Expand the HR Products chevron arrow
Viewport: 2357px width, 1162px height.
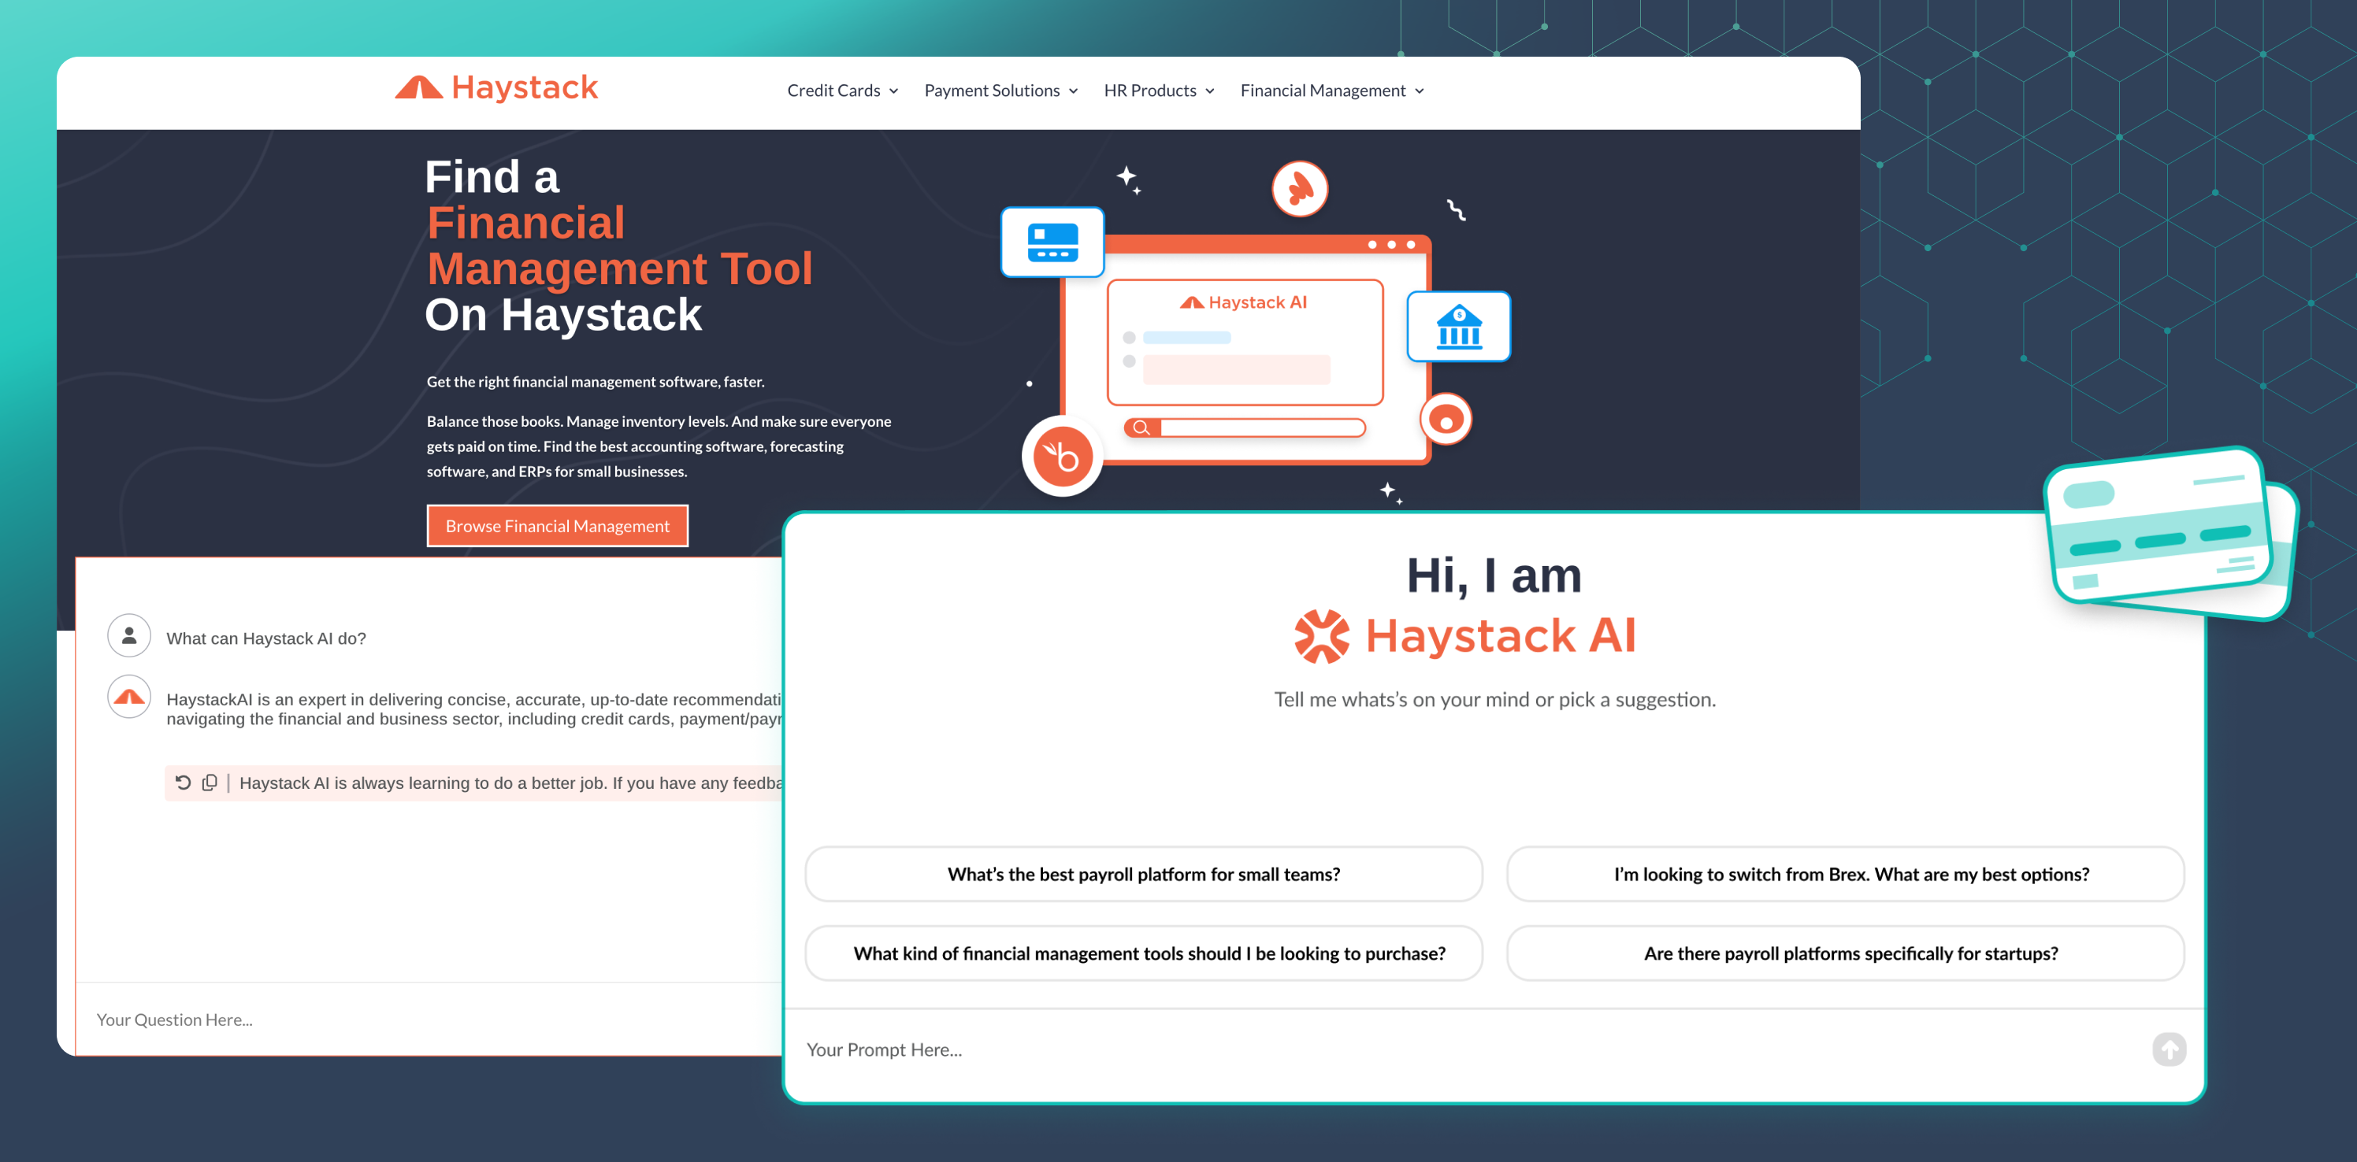pyautogui.click(x=1209, y=91)
